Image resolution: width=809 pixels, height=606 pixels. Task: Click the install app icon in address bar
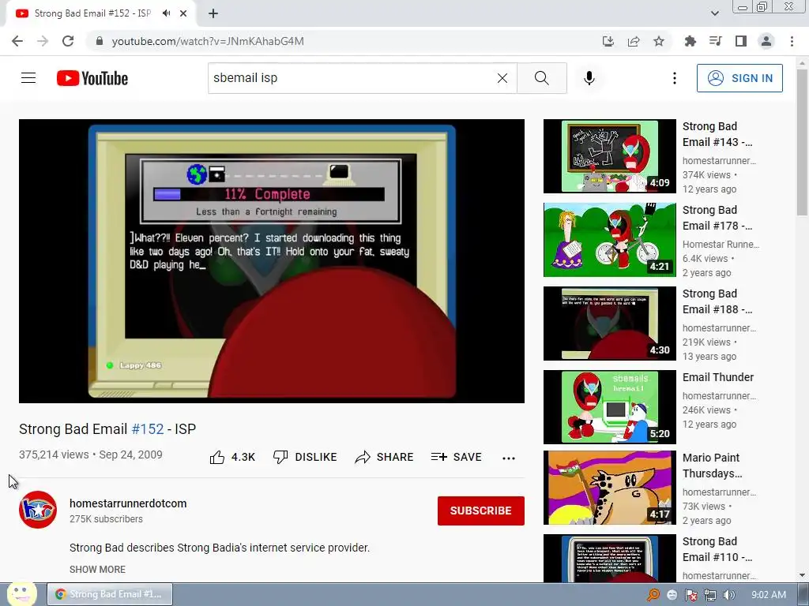click(608, 41)
